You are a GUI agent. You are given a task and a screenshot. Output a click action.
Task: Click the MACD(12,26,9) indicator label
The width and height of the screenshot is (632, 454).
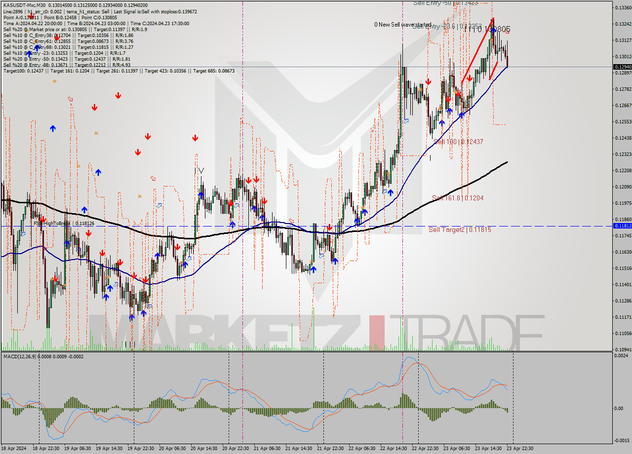click(x=43, y=356)
